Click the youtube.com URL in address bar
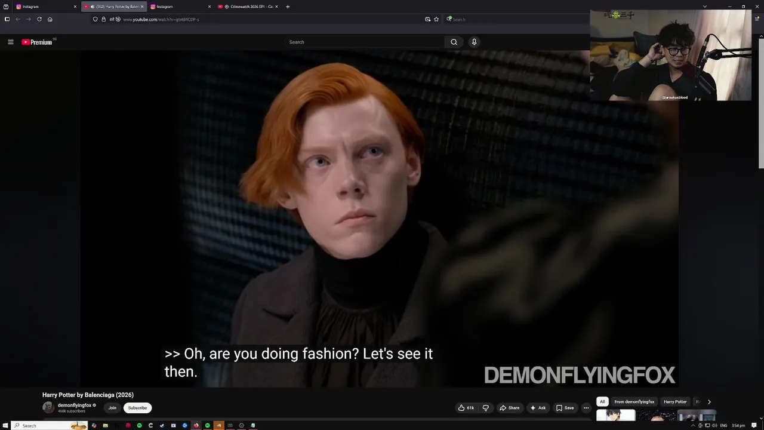Screen dimensions: 764x430 pos(161,20)
